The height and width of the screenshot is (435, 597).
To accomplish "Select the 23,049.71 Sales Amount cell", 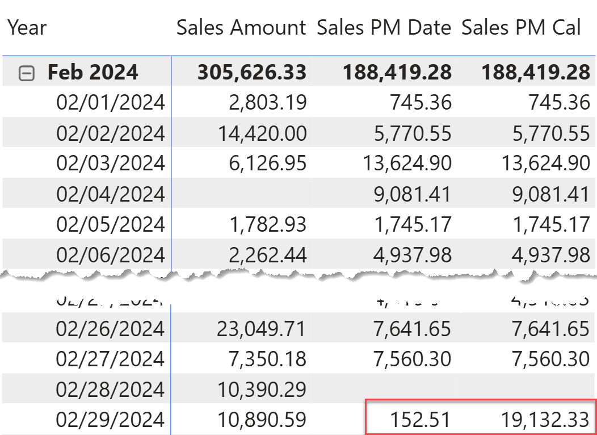I will point(262,328).
